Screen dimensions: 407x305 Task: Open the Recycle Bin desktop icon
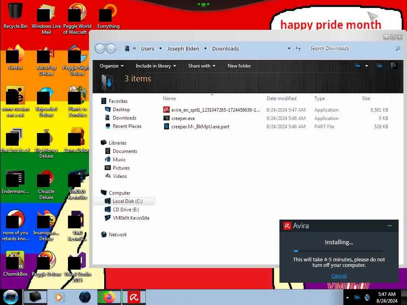pos(15,15)
